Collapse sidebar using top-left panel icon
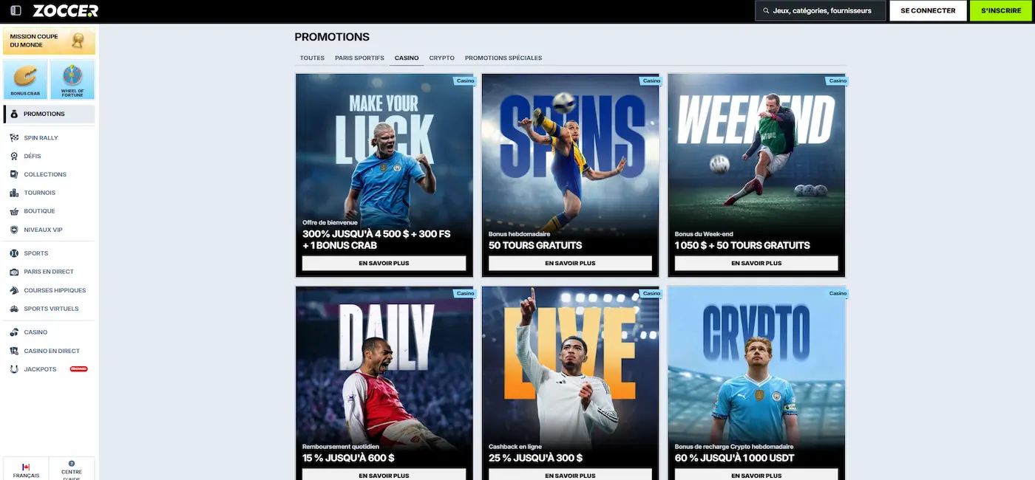Screen dimensions: 1035x480 click(16, 10)
